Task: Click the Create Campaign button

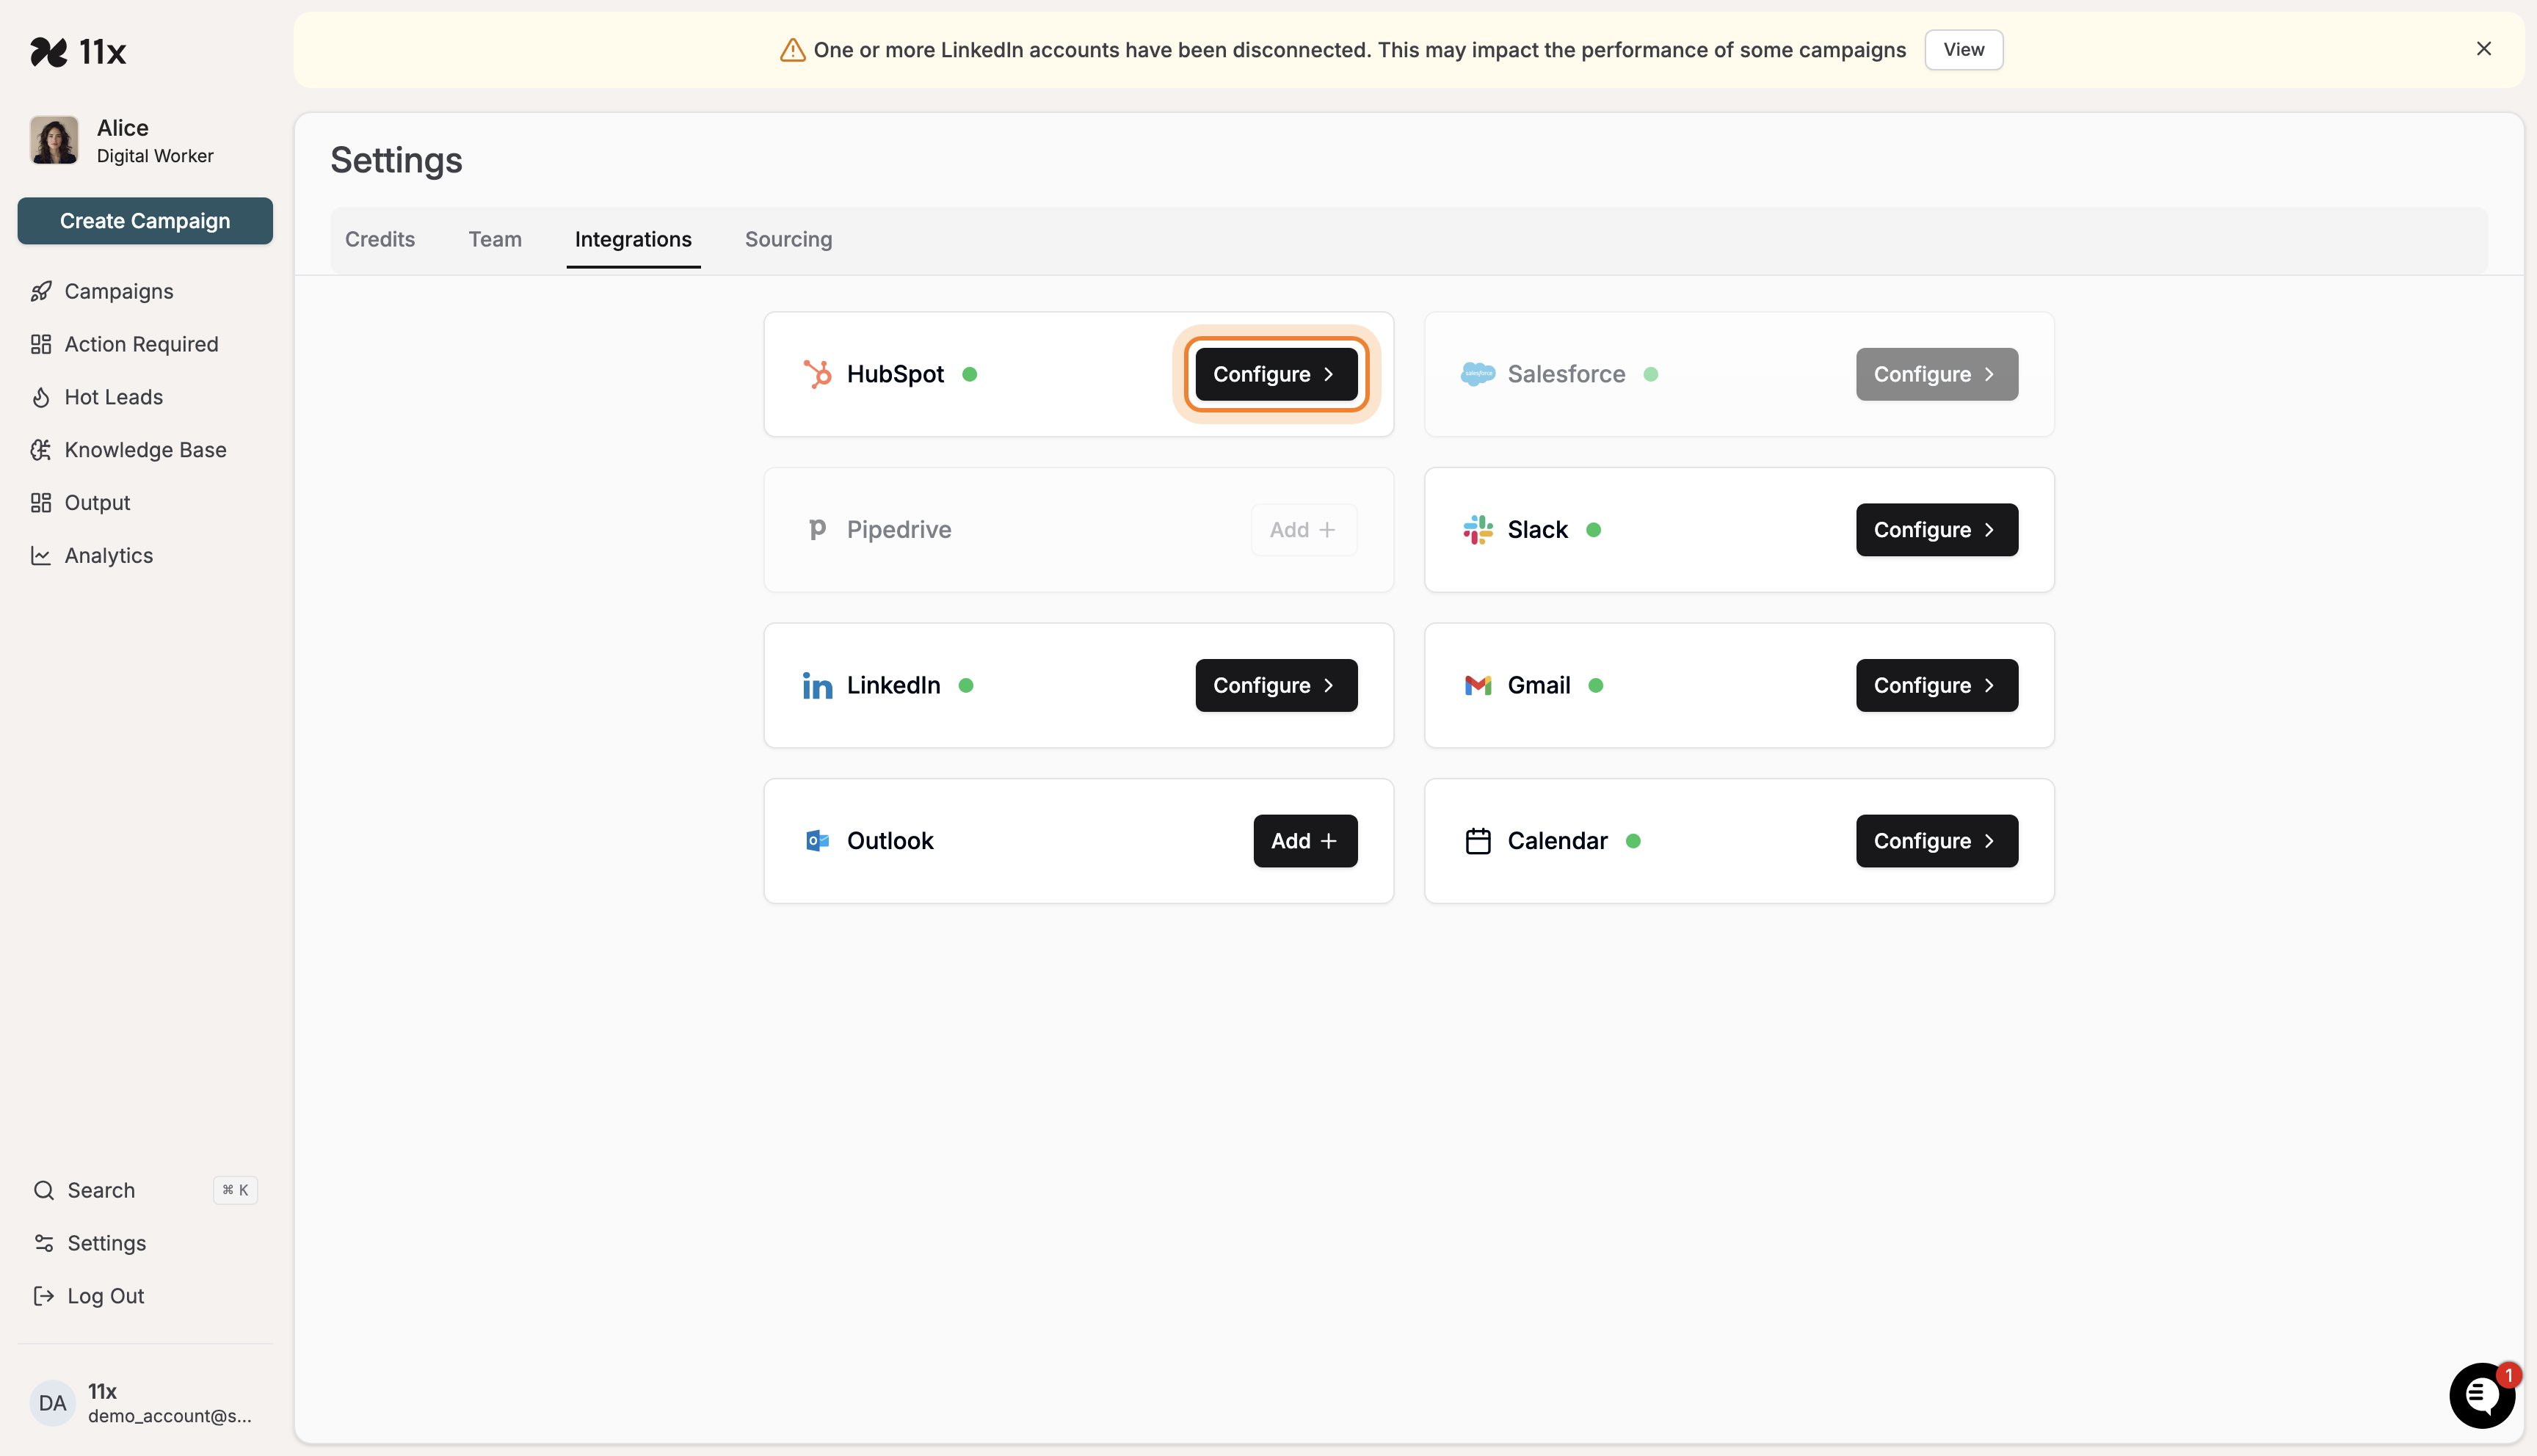Action: [144, 221]
